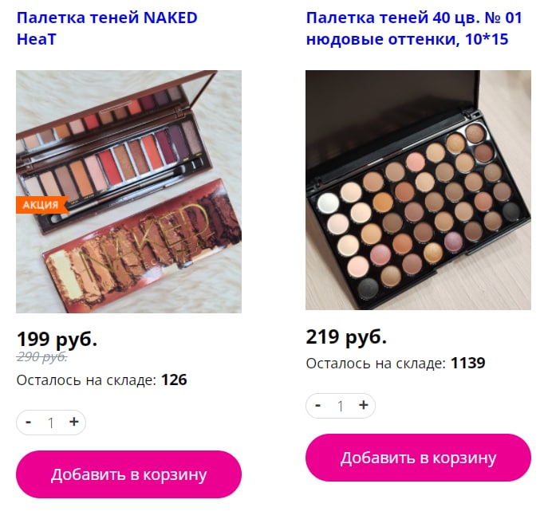View the 40-color nude palette product photo

pos(418,190)
